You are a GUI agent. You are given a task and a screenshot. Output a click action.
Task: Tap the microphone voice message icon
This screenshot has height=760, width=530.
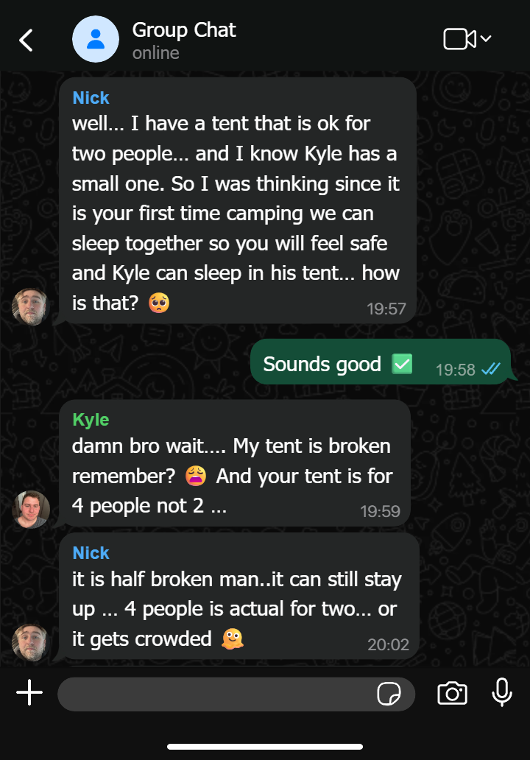click(502, 692)
